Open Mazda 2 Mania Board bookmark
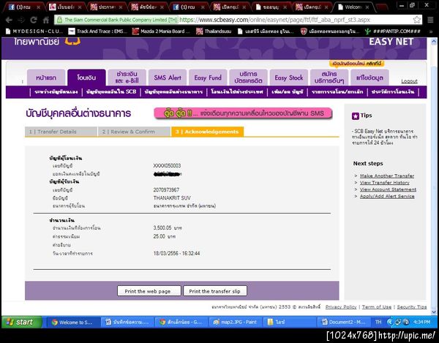Screen dimensions: 439x343 click(x=161, y=31)
